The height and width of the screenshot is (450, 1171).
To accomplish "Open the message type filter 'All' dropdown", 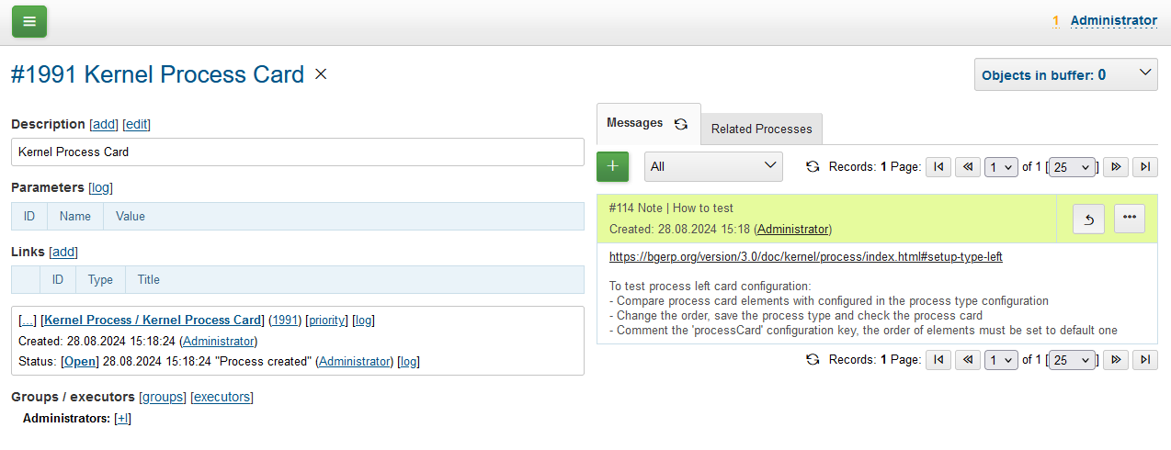I will tap(713, 166).
